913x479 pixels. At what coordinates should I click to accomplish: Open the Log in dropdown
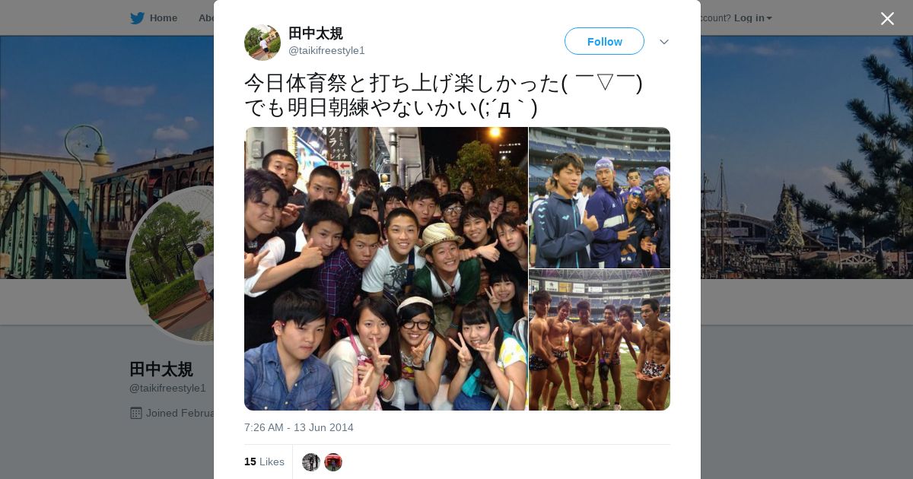click(x=752, y=17)
